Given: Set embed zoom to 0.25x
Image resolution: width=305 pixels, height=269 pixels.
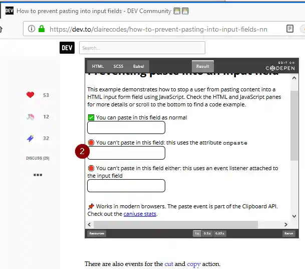Looking at the screenshot, I should point(219,233).
